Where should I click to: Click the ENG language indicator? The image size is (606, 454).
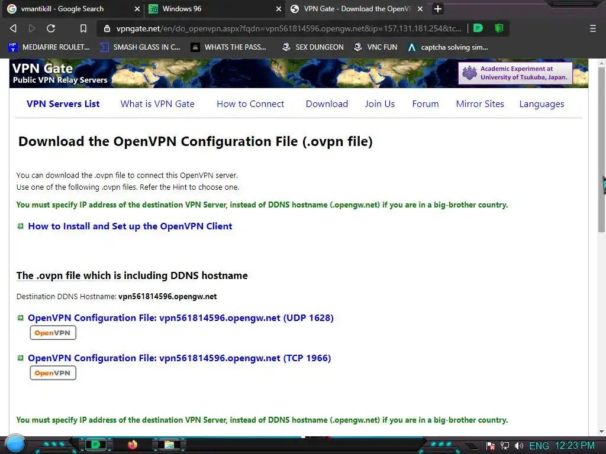click(539, 446)
